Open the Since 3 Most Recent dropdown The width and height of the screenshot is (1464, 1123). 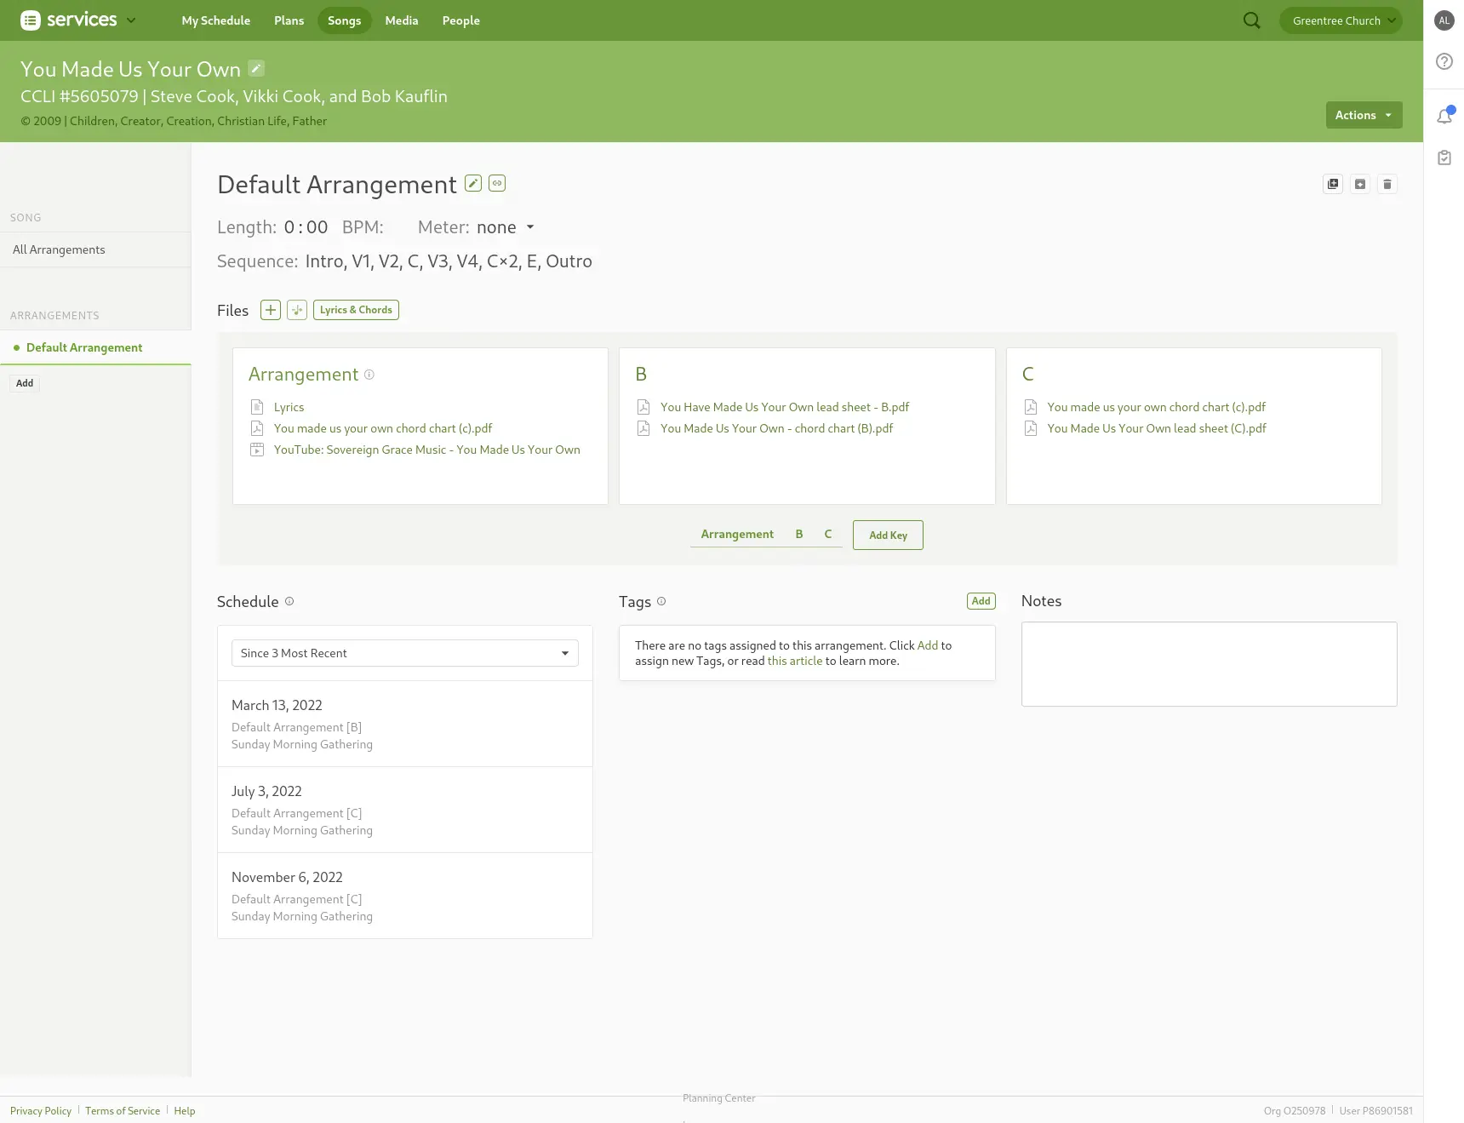[405, 653]
